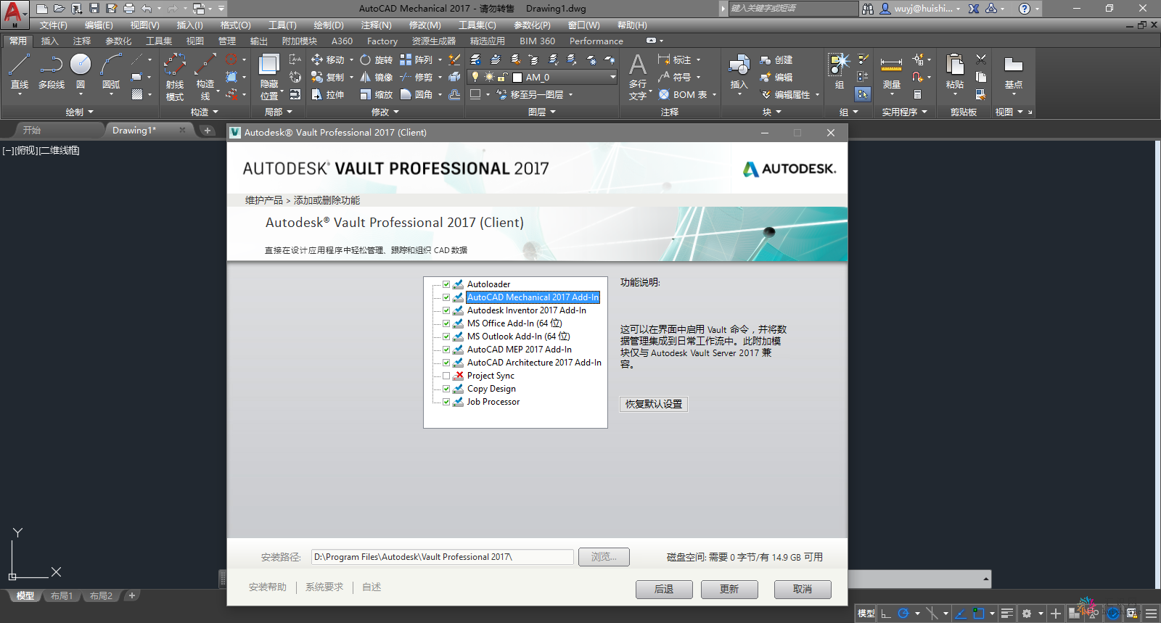
Task: Switch to the Factory ribbon tab
Action: coord(382,41)
